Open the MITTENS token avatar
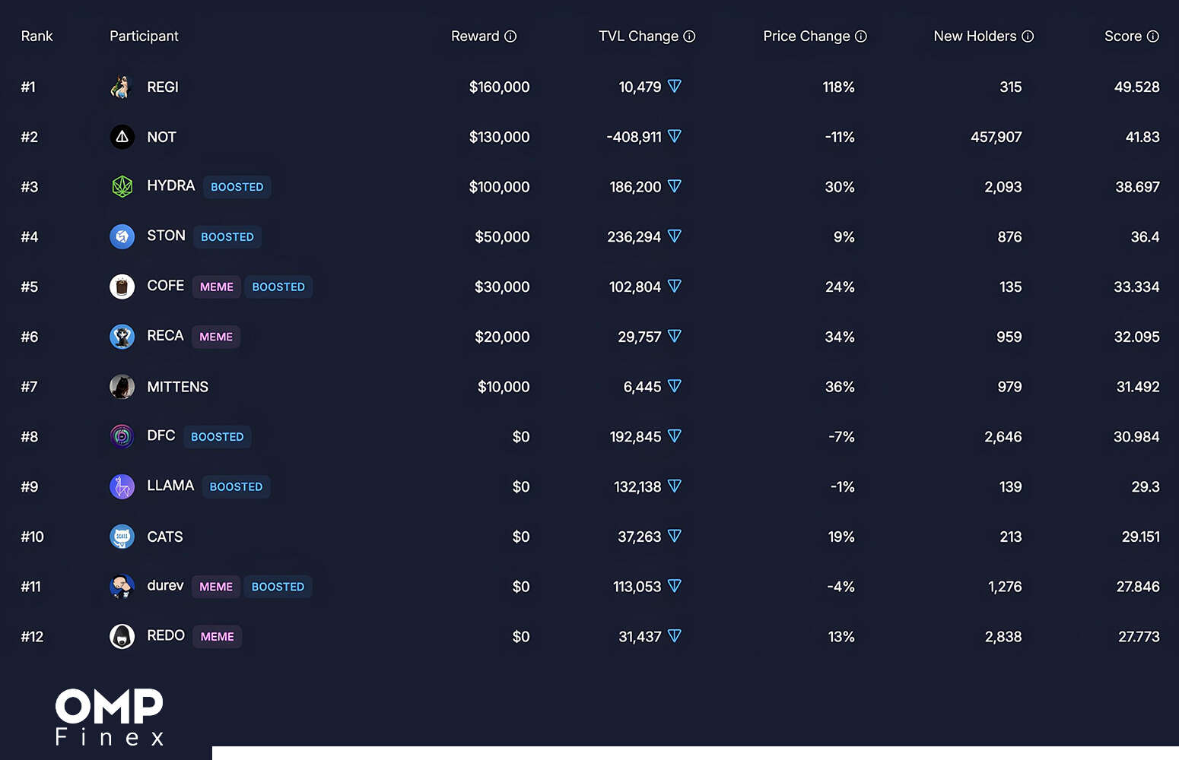This screenshot has width=1179, height=760. 122,387
